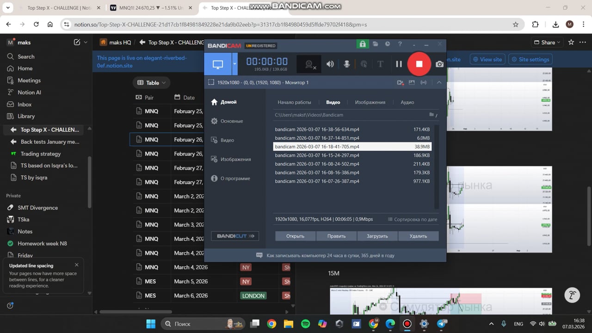Collapse the Bandicam panel with up chevron
Screen dimensions: 592x333
(439, 82)
